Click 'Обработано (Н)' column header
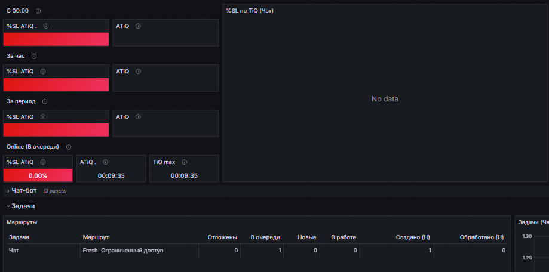Image resolution: width=549 pixels, height=272 pixels. point(481,237)
